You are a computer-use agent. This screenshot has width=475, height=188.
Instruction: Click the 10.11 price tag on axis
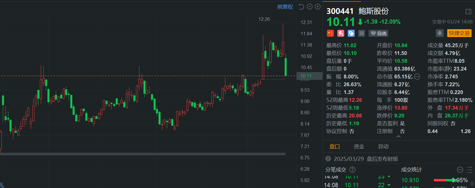tap(309, 76)
